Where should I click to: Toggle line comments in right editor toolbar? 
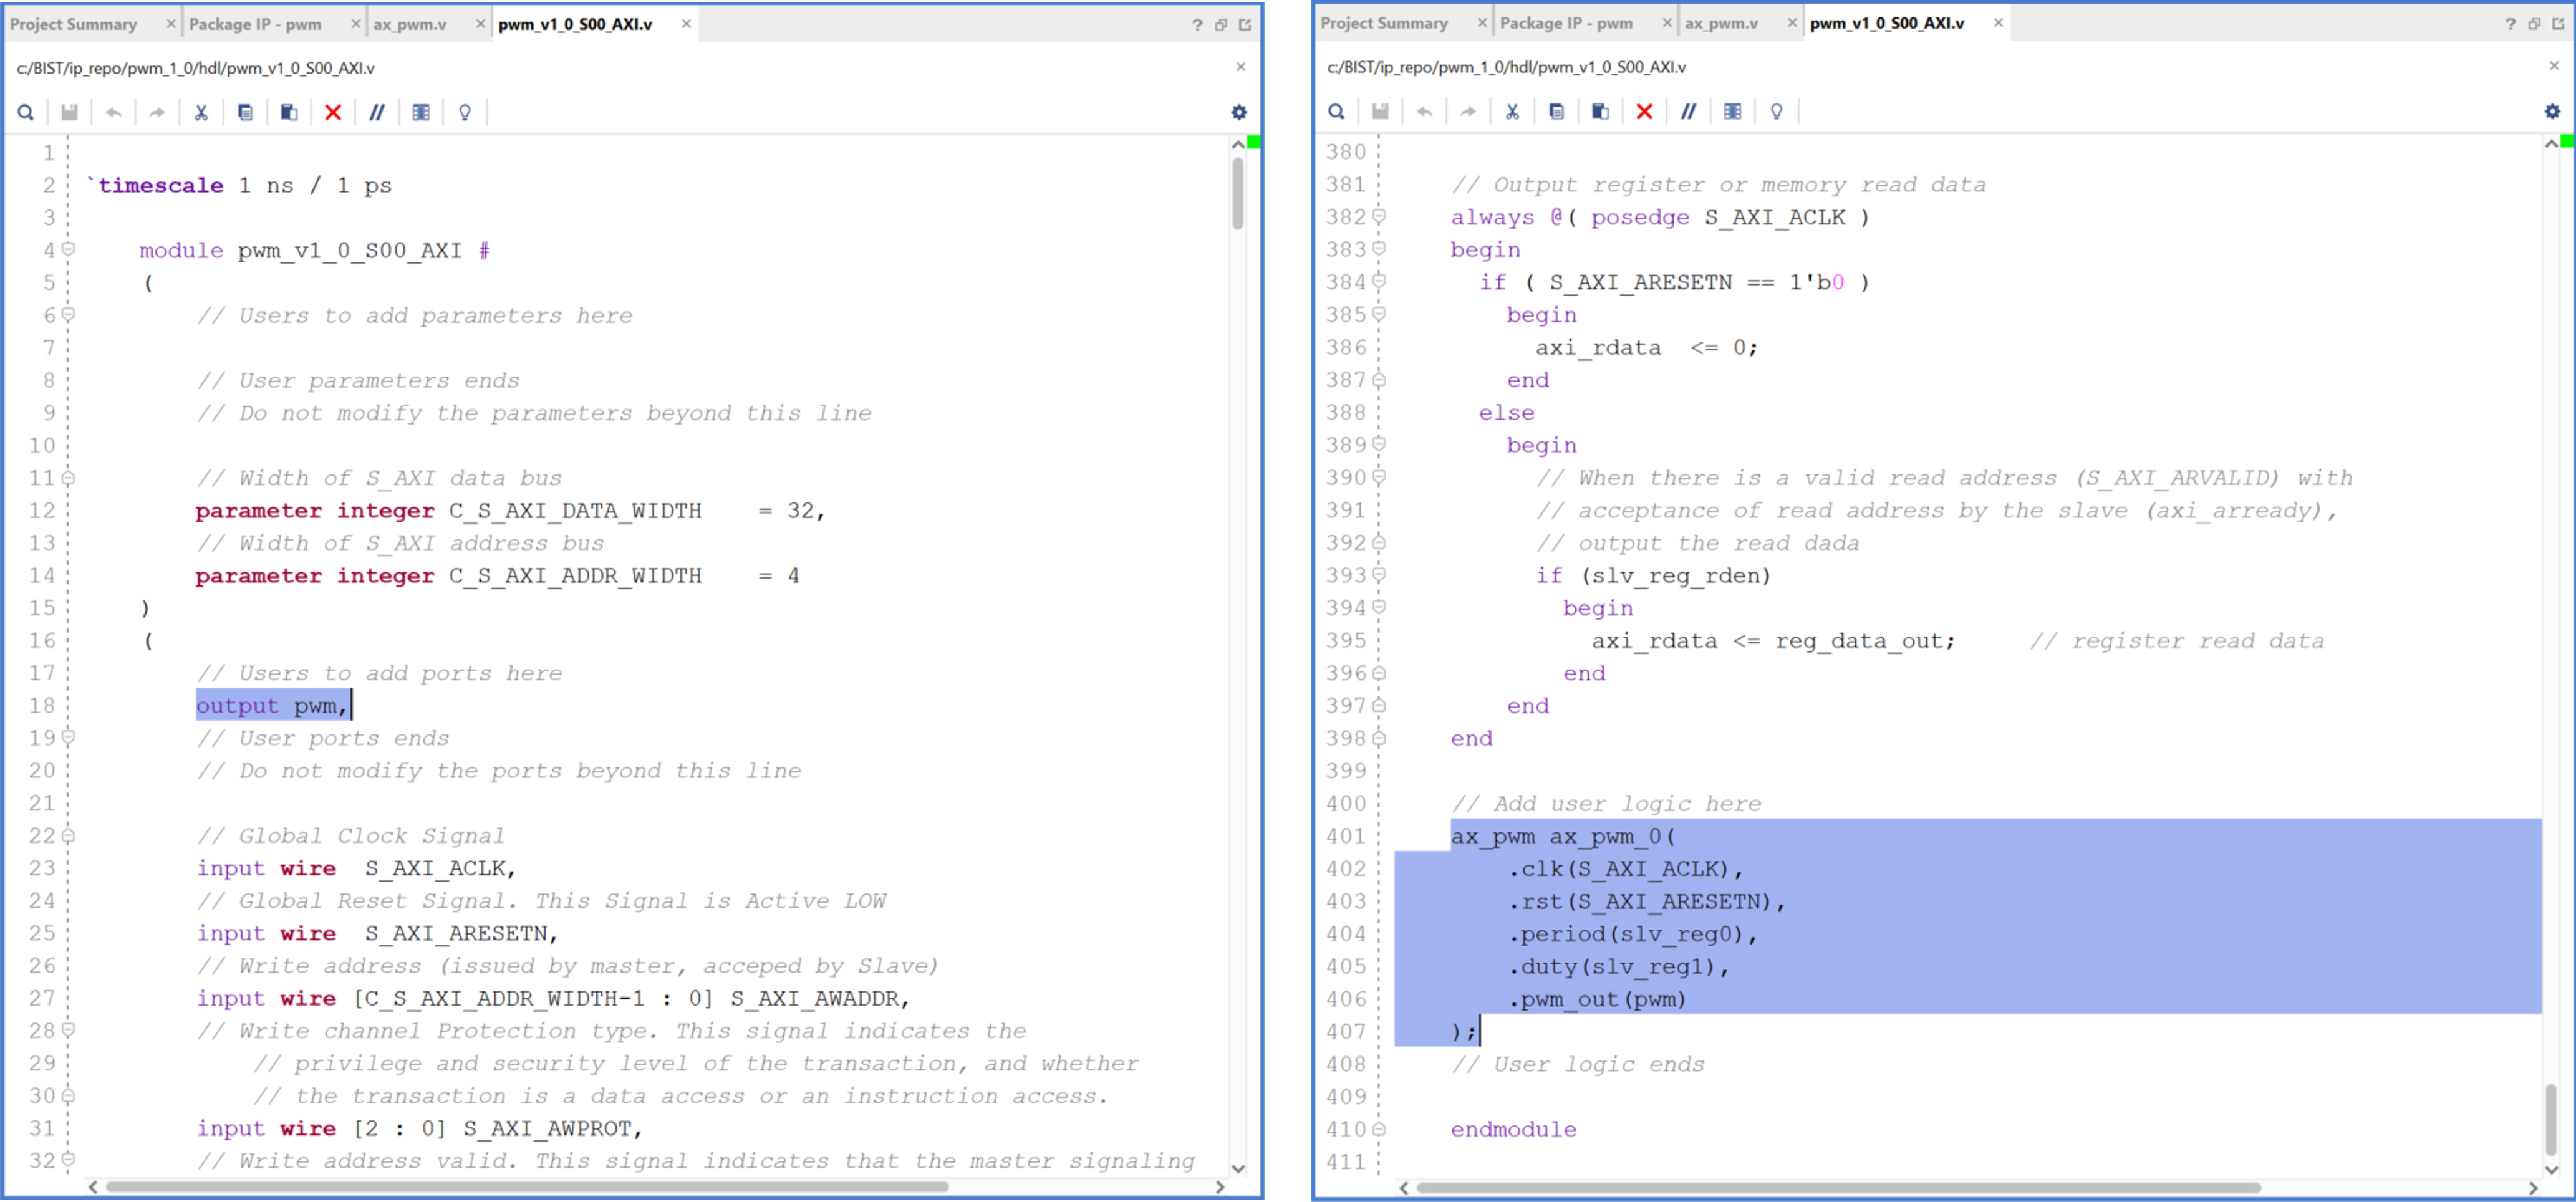coord(1688,111)
